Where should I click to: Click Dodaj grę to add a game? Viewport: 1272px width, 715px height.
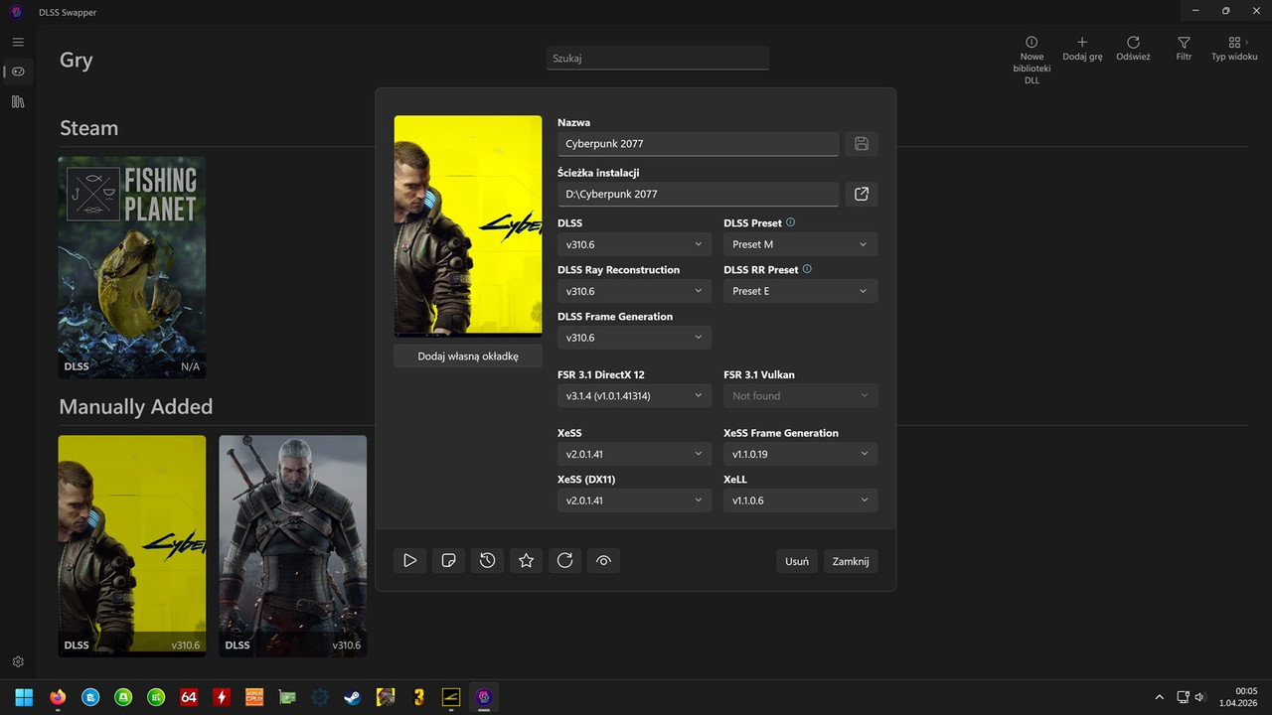pos(1082,50)
